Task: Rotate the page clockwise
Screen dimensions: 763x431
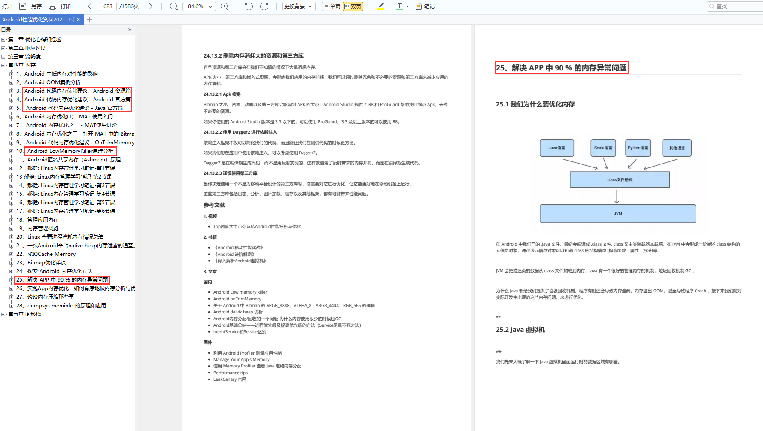Action: (264, 6)
